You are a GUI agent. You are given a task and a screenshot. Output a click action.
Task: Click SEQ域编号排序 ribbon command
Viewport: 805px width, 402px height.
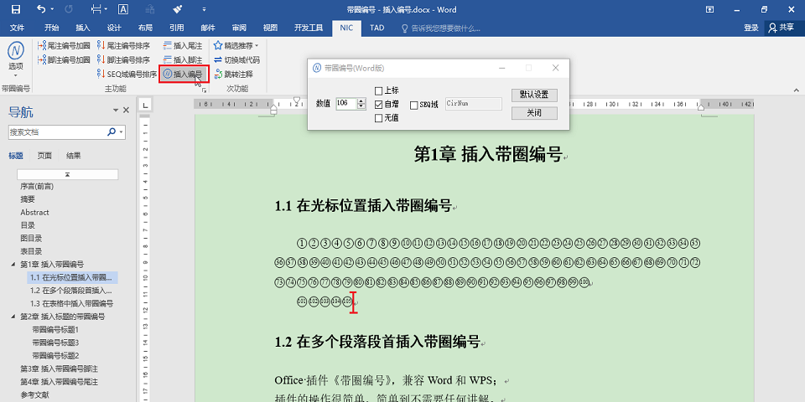coord(127,74)
